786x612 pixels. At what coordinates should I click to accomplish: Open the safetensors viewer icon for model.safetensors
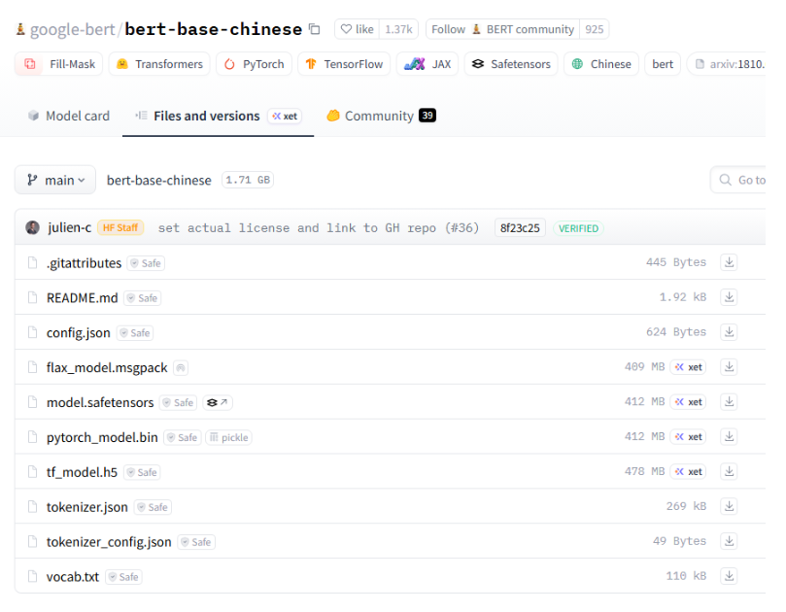(218, 402)
